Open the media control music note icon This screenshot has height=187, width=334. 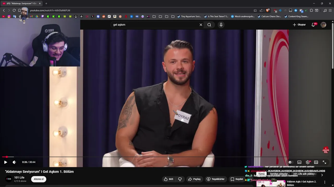pos(325,10)
